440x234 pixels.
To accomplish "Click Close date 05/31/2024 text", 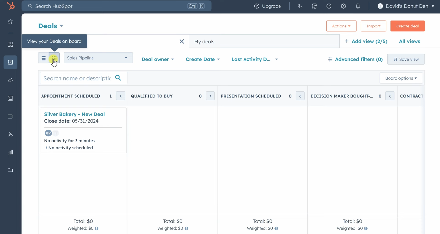I will (71, 121).
